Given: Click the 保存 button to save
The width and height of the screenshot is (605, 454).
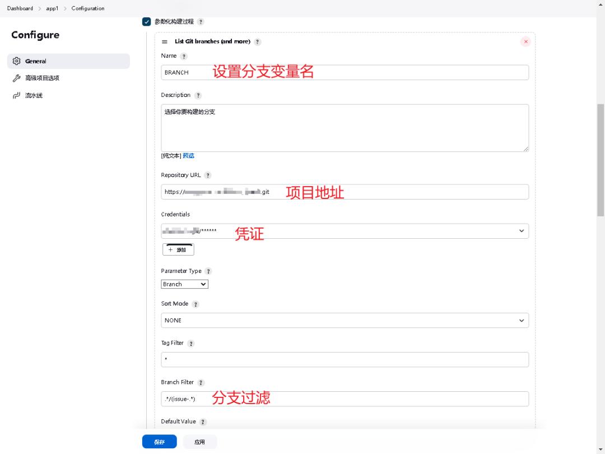Looking at the screenshot, I should coord(159,442).
